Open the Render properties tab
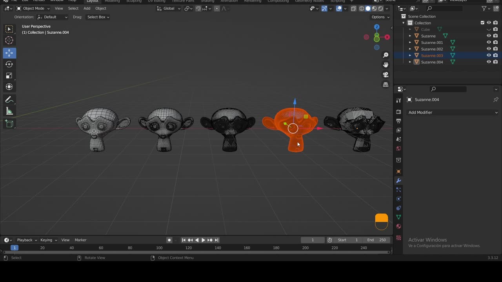 tap(398, 112)
